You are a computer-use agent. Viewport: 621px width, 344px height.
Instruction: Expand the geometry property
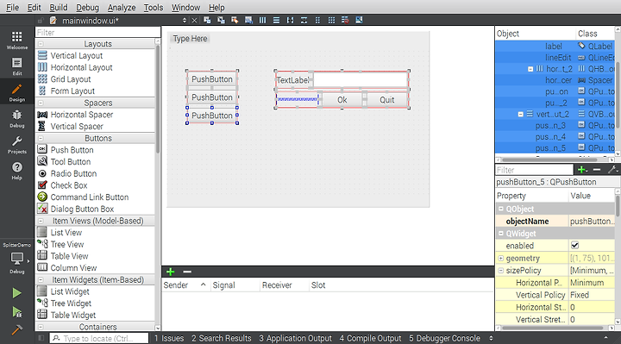pos(500,258)
